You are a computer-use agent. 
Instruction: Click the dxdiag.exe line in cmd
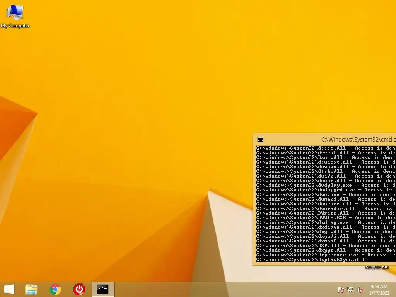point(326,222)
